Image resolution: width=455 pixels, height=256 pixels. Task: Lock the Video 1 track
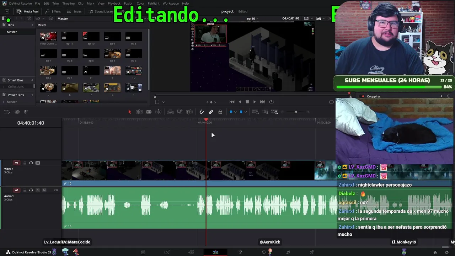(x=25, y=163)
